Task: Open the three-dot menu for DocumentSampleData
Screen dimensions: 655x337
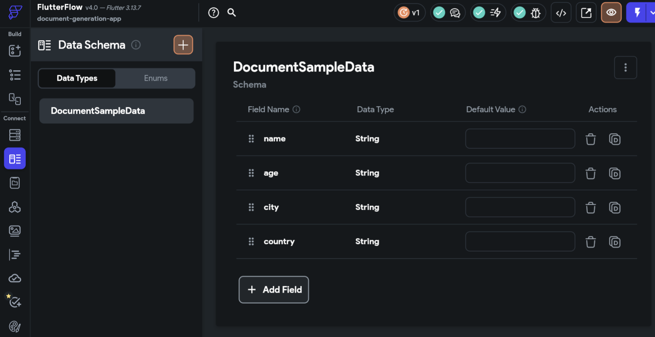Action: pyautogui.click(x=625, y=68)
